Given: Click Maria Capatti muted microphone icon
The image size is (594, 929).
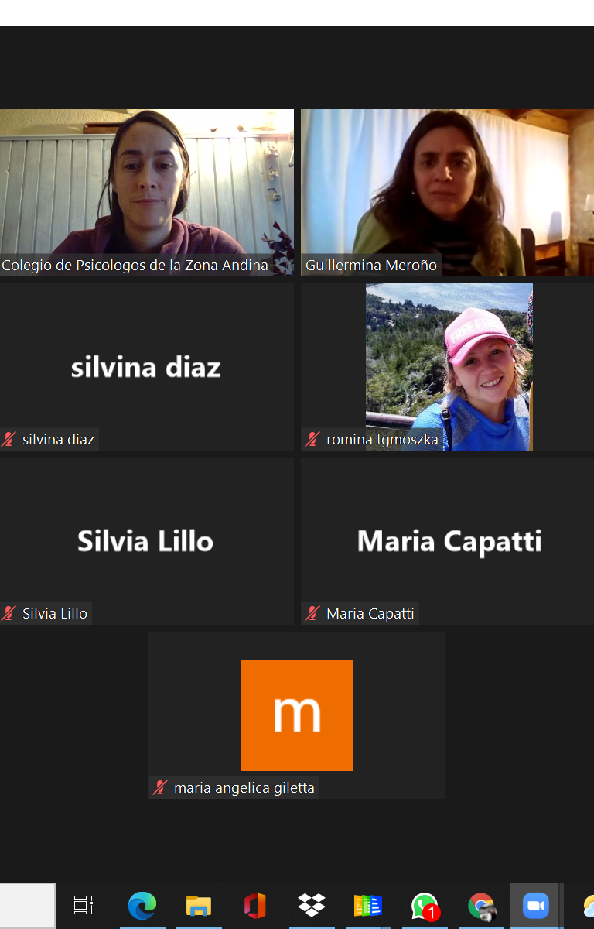Looking at the screenshot, I should (x=312, y=614).
